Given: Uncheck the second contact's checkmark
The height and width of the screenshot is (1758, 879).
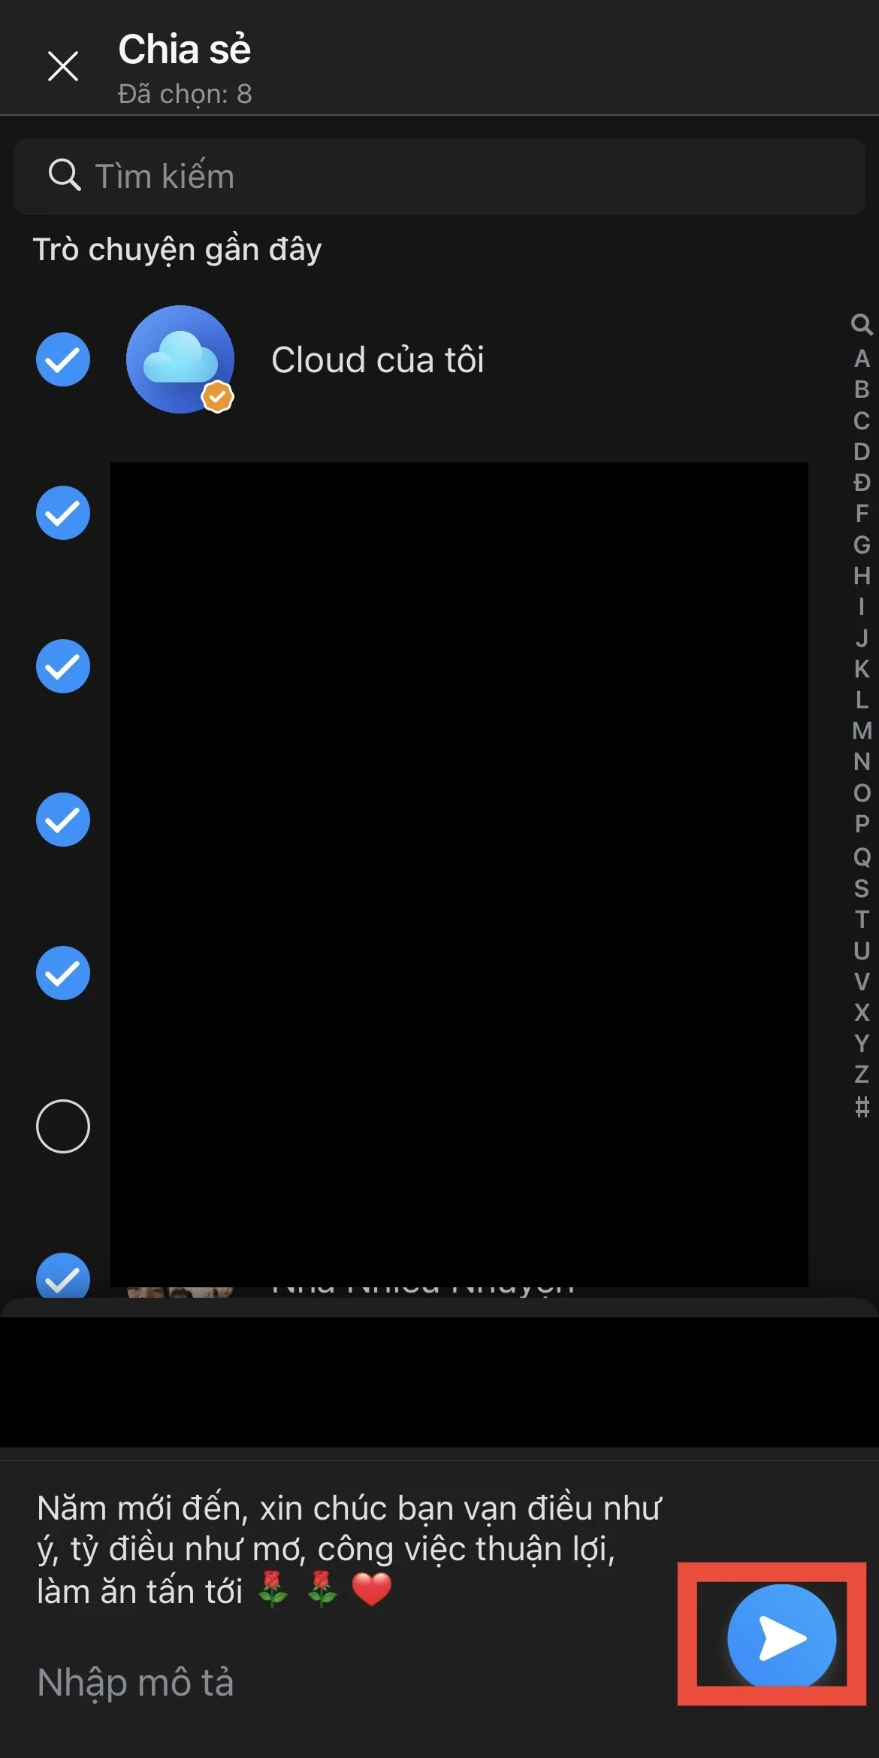Looking at the screenshot, I should pos(63,513).
